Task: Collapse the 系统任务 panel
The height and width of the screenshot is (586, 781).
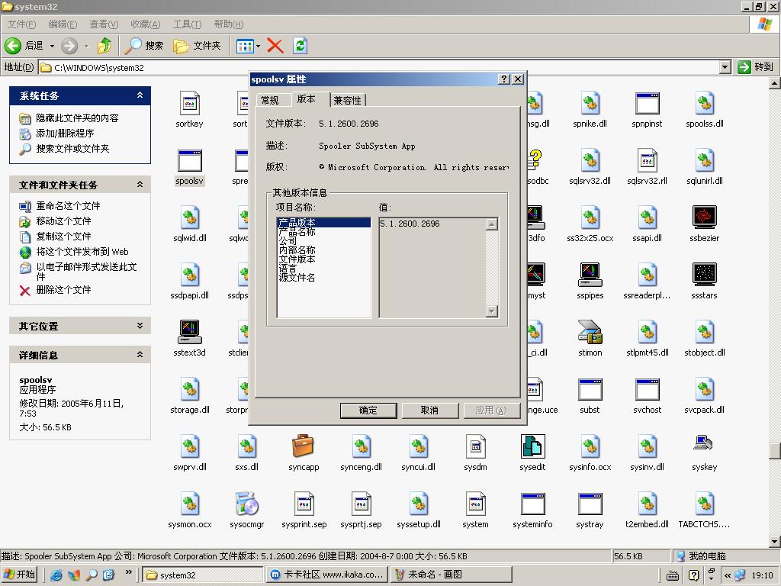Action: pyautogui.click(x=140, y=95)
